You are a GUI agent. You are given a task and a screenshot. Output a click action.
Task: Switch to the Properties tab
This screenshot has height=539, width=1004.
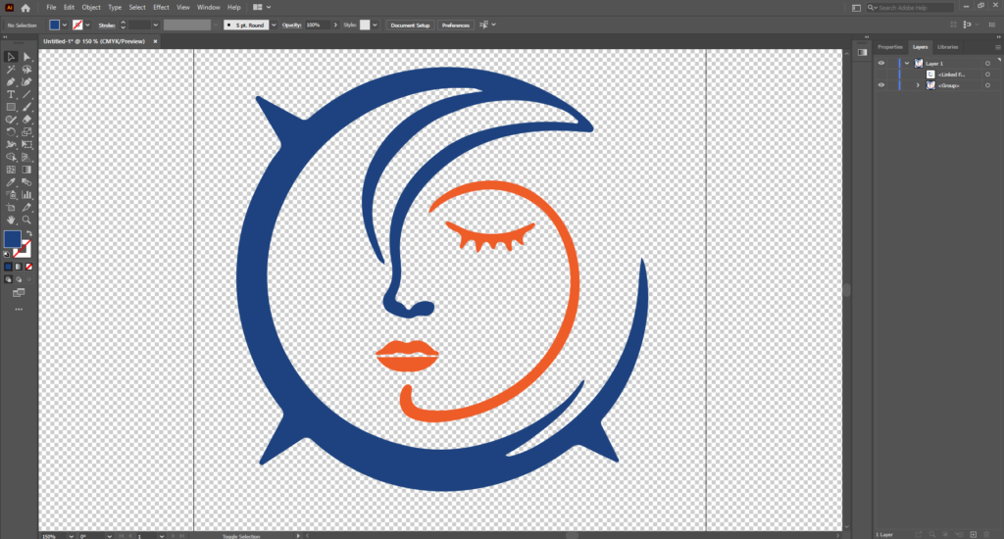(890, 47)
